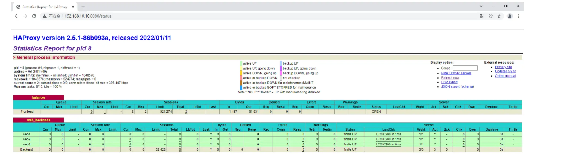Click the blue SOFT STOPPED legend swatch

(x=241, y=88)
